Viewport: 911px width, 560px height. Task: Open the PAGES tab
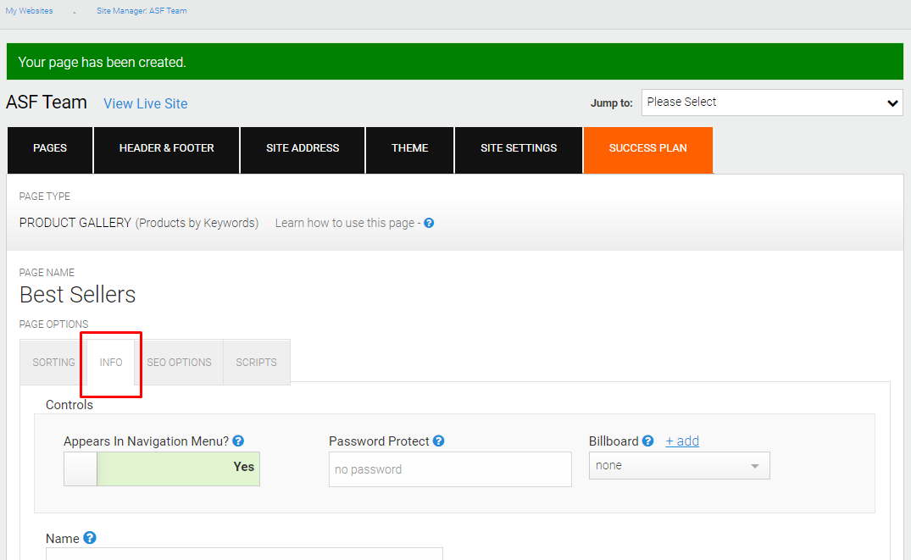pos(50,150)
